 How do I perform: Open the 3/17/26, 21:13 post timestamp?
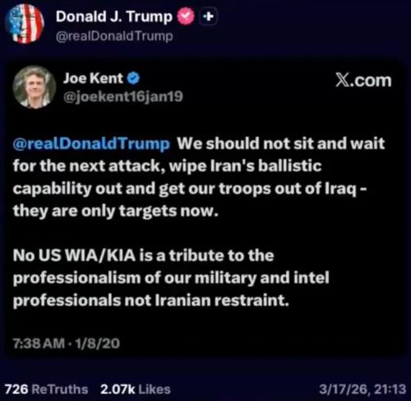(x=363, y=389)
